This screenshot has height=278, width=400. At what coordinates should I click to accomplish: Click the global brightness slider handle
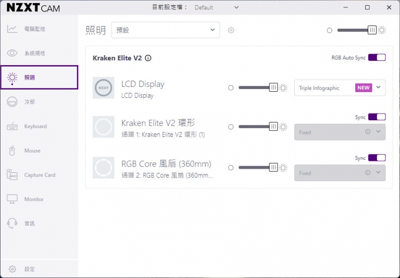click(x=372, y=30)
